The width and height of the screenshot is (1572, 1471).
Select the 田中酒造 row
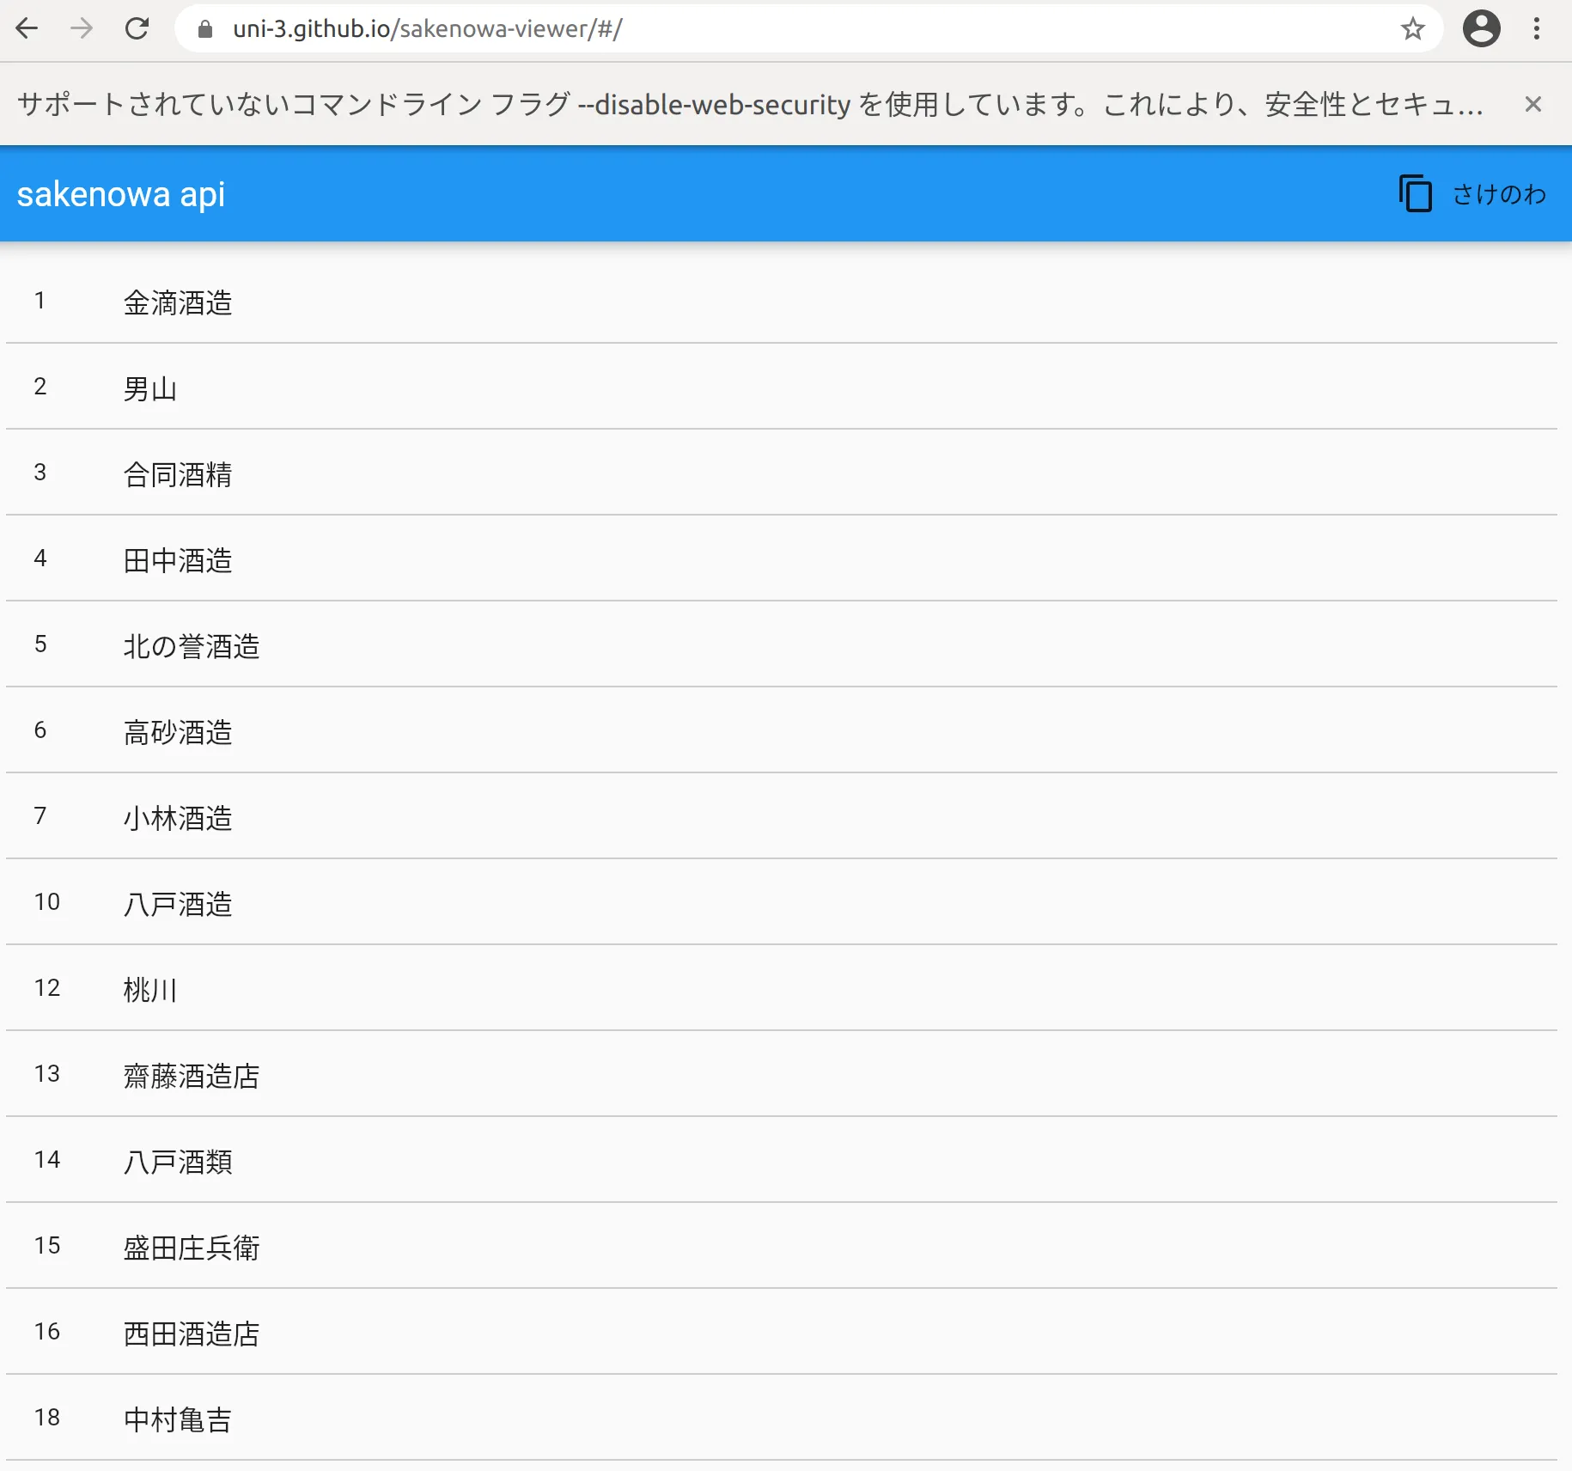point(782,558)
